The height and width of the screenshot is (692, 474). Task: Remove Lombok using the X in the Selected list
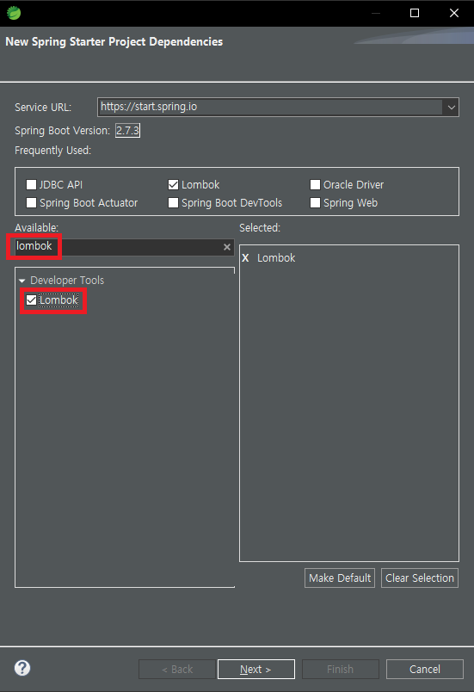(x=245, y=257)
